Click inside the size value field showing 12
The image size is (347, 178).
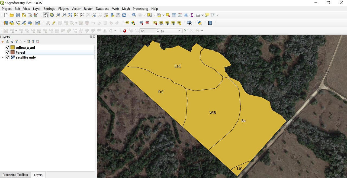(x=148, y=31)
